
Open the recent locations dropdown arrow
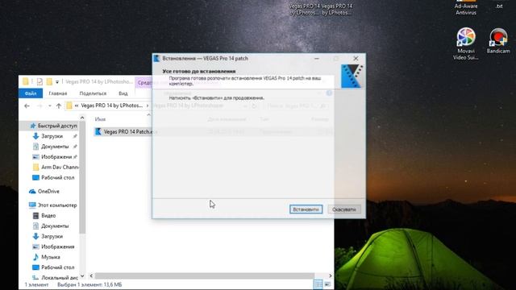tap(50, 106)
